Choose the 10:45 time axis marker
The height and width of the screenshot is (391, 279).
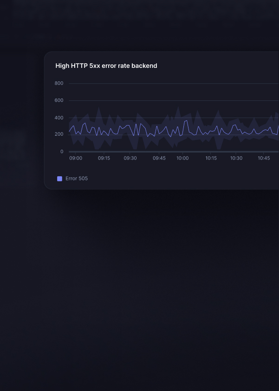click(264, 158)
